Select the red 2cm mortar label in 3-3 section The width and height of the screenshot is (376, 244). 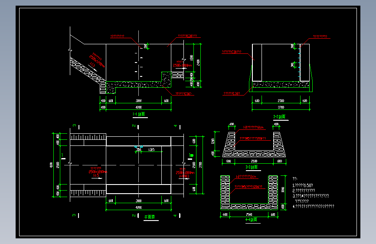[253, 127]
